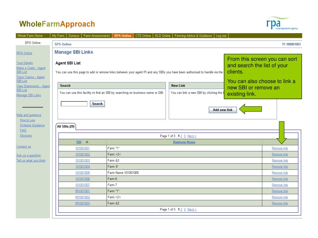This screenshot has width=318, height=238.
Task: Click into the SBI search text field
Action: (74, 104)
